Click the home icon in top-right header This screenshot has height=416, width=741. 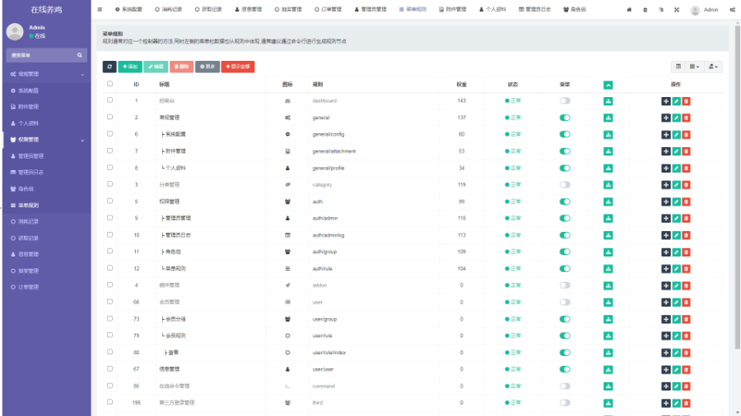click(630, 10)
